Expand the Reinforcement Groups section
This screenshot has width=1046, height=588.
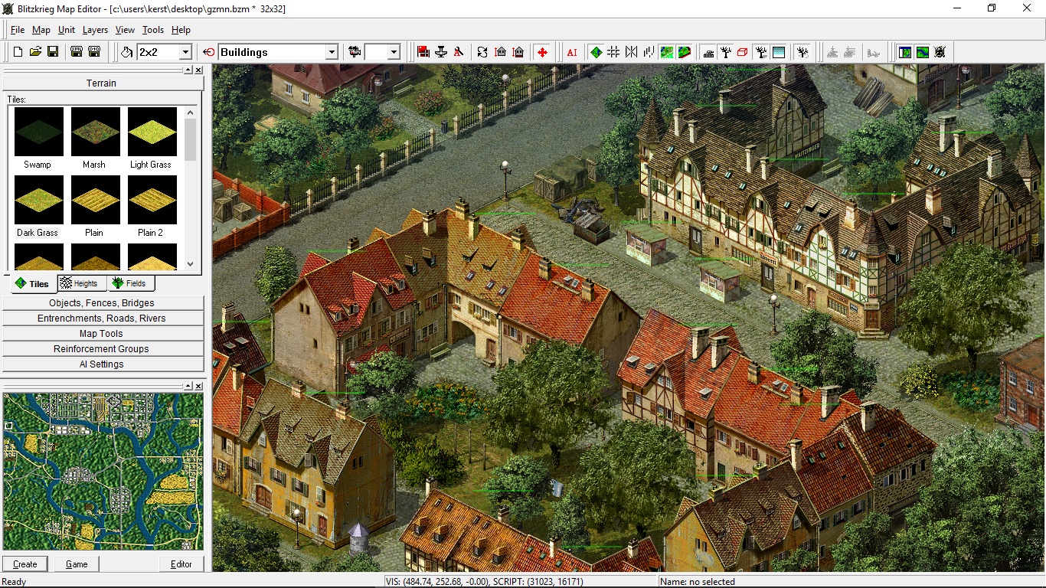pos(103,349)
